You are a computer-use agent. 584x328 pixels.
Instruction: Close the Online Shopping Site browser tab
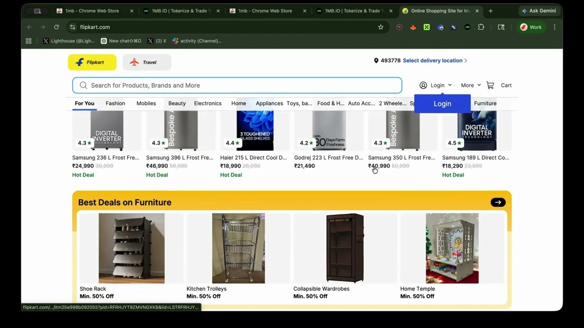tap(477, 10)
